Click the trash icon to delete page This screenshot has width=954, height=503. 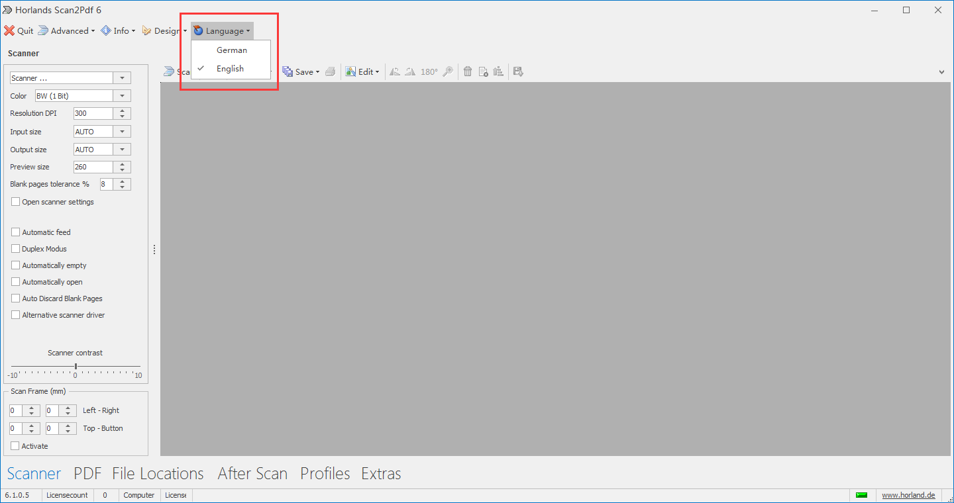point(468,71)
